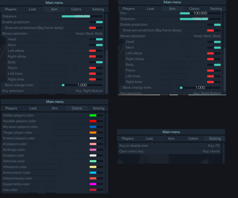238x198 pixels.
Task: Change the Visible players color swatch
Action: (93, 115)
